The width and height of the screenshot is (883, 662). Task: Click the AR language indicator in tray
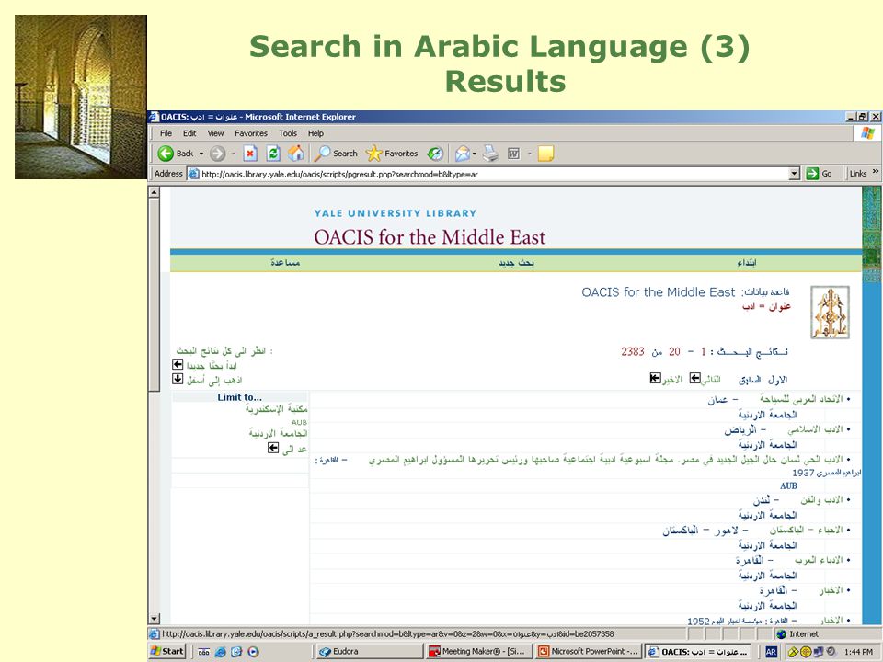pos(771,651)
